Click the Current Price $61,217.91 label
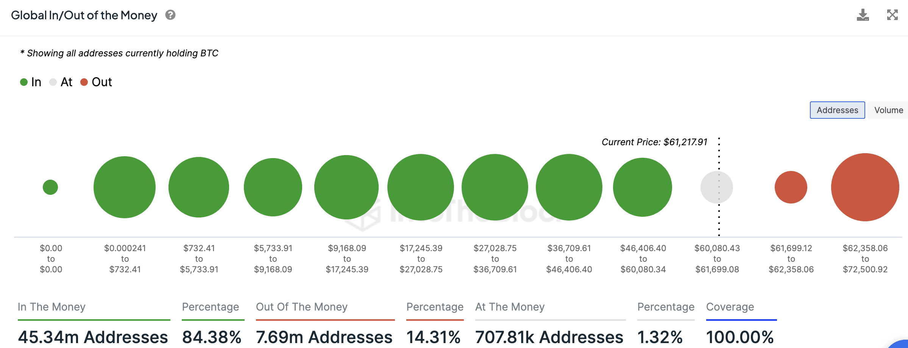 (654, 142)
